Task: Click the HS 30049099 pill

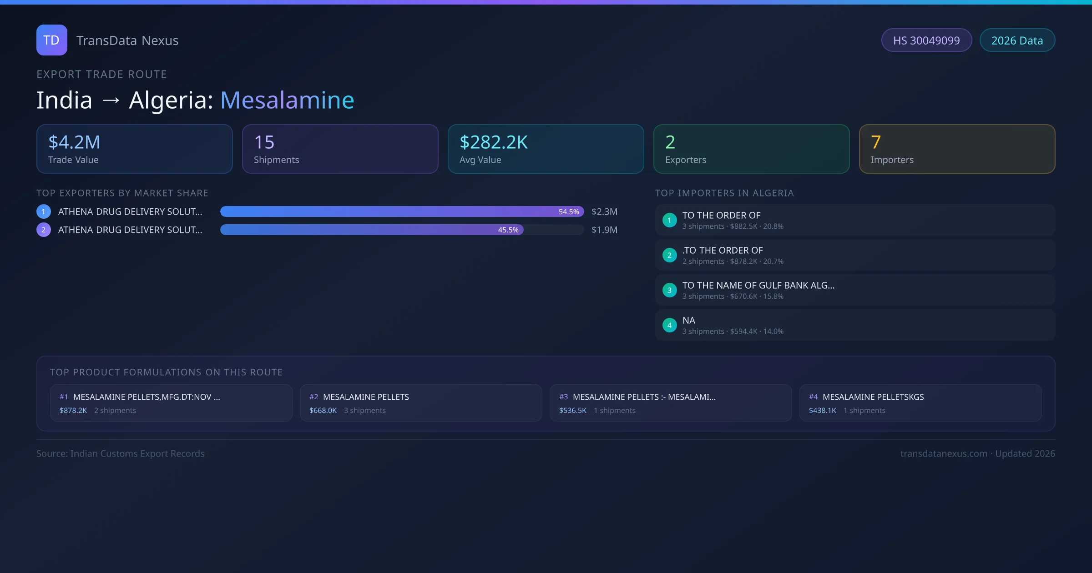Action: [x=926, y=40]
